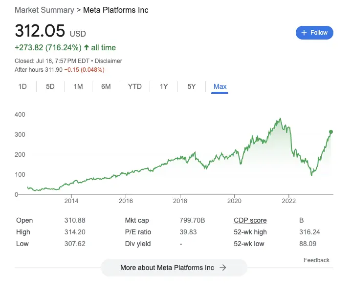Click the chart peak near 2021
351x291 pixels.
pos(280,119)
